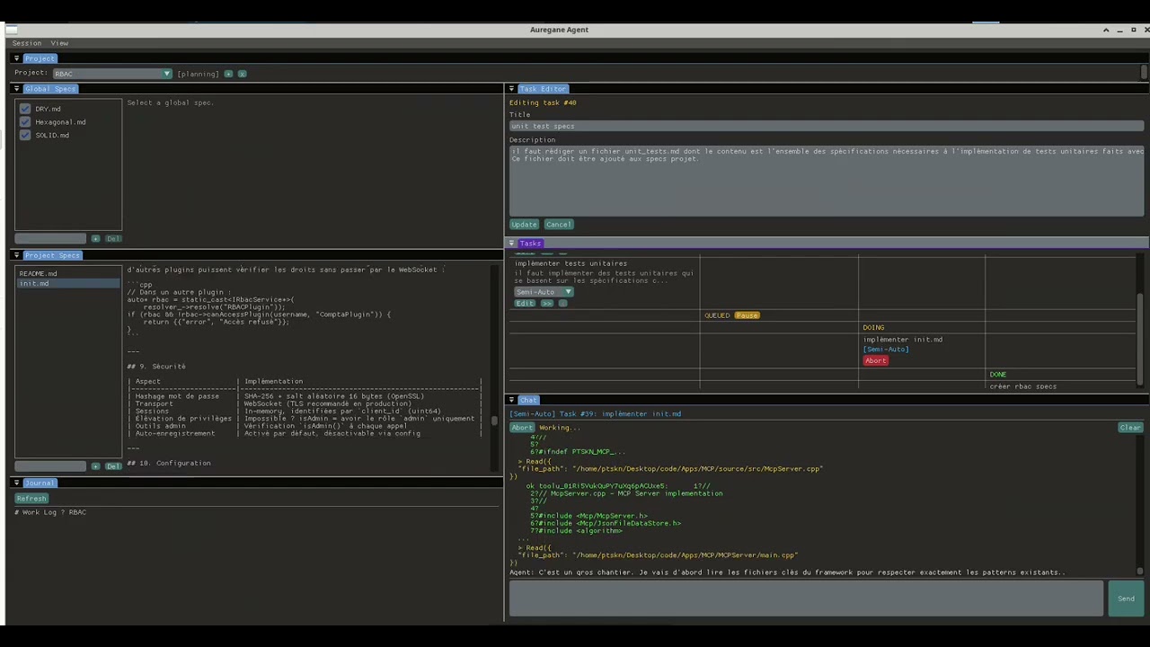Viewport: 1150px width, 647px height.
Task: Click the small button right of >>
Action: pyautogui.click(x=563, y=304)
